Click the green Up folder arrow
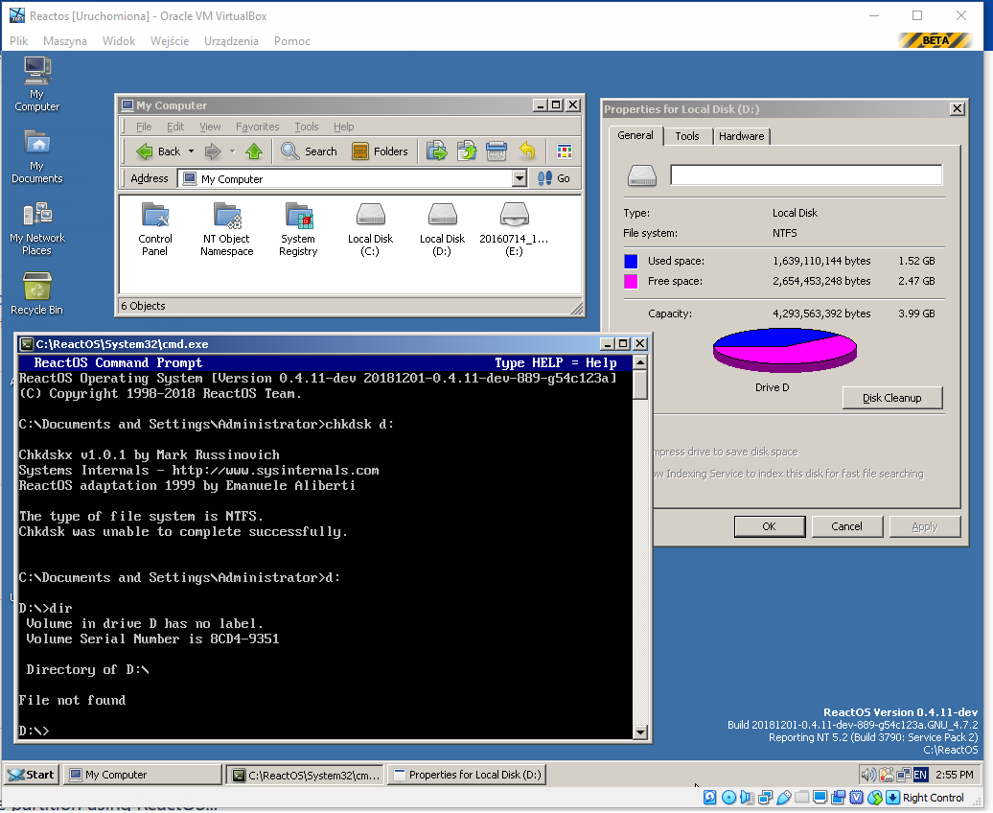993x813 pixels. [254, 151]
